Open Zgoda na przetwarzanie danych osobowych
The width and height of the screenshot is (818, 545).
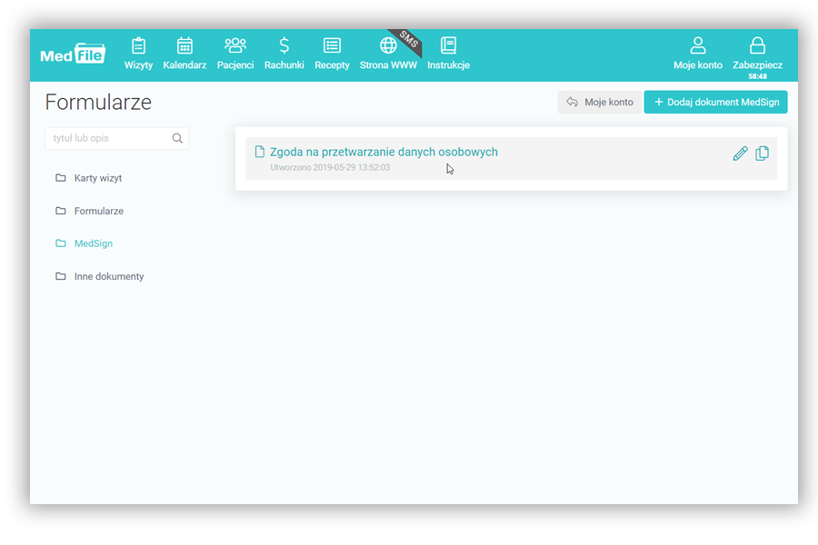pos(383,153)
